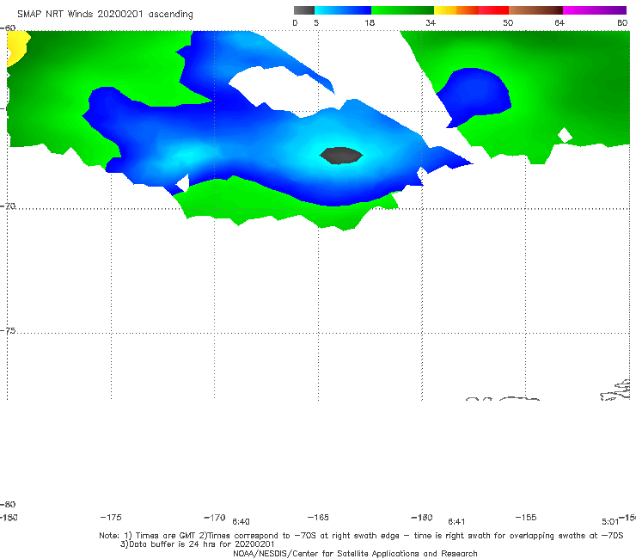Click the dark gray low-wind patch on map
636x559 pixels.
coord(341,156)
